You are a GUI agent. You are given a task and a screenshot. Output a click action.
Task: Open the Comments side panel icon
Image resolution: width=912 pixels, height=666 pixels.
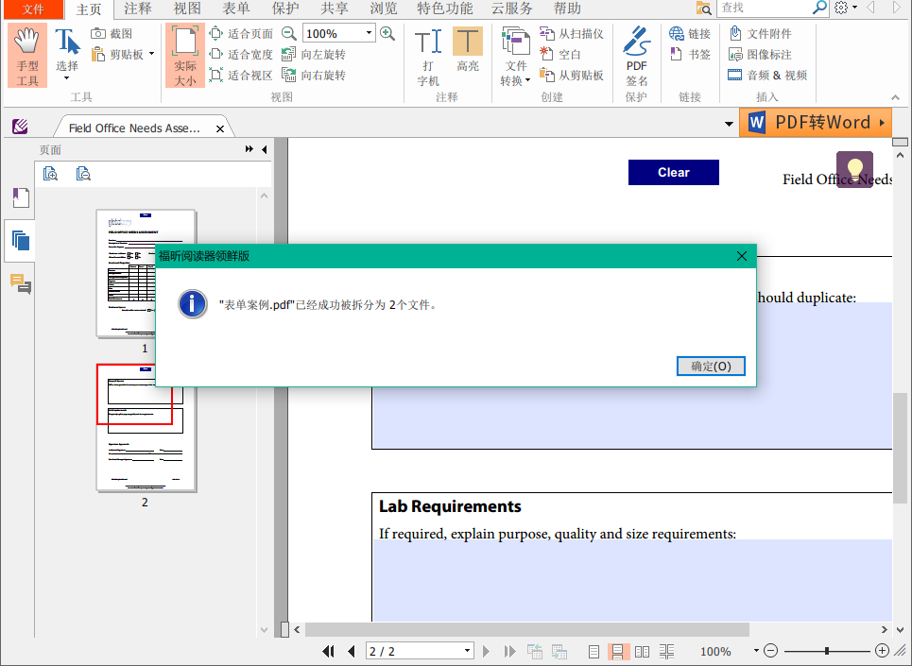pos(21,283)
